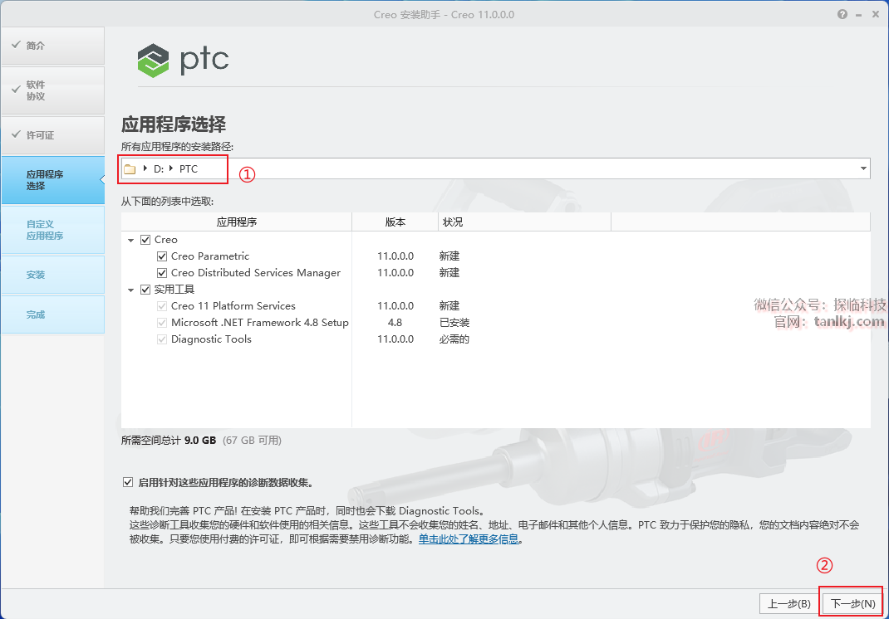
Task: Toggle Creo Distributed Services Manager checkbox
Action: (161, 273)
